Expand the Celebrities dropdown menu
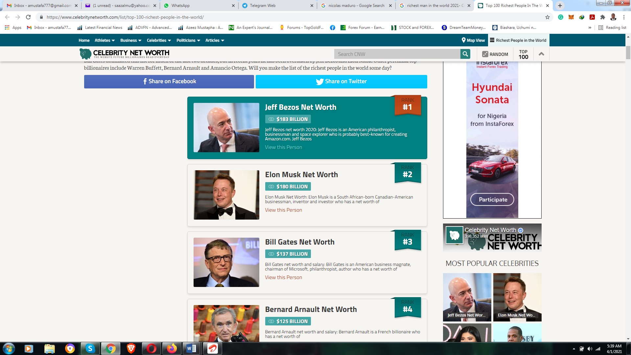This screenshot has width=631, height=355. 159,40
